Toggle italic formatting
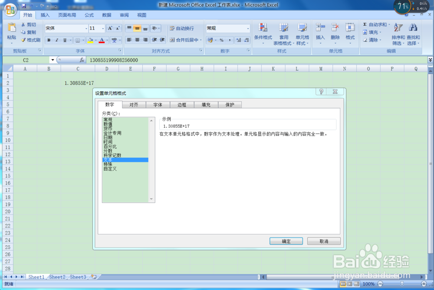 (x=57, y=40)
